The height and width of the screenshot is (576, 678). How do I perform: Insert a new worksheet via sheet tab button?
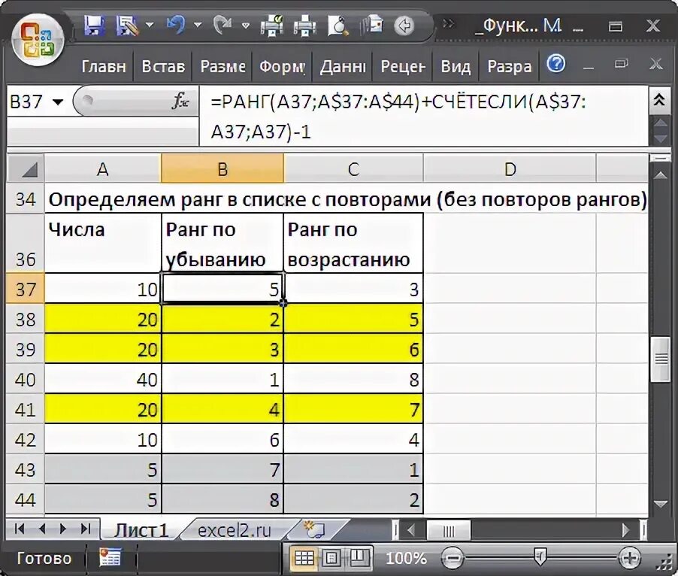[x=316, y=529]
